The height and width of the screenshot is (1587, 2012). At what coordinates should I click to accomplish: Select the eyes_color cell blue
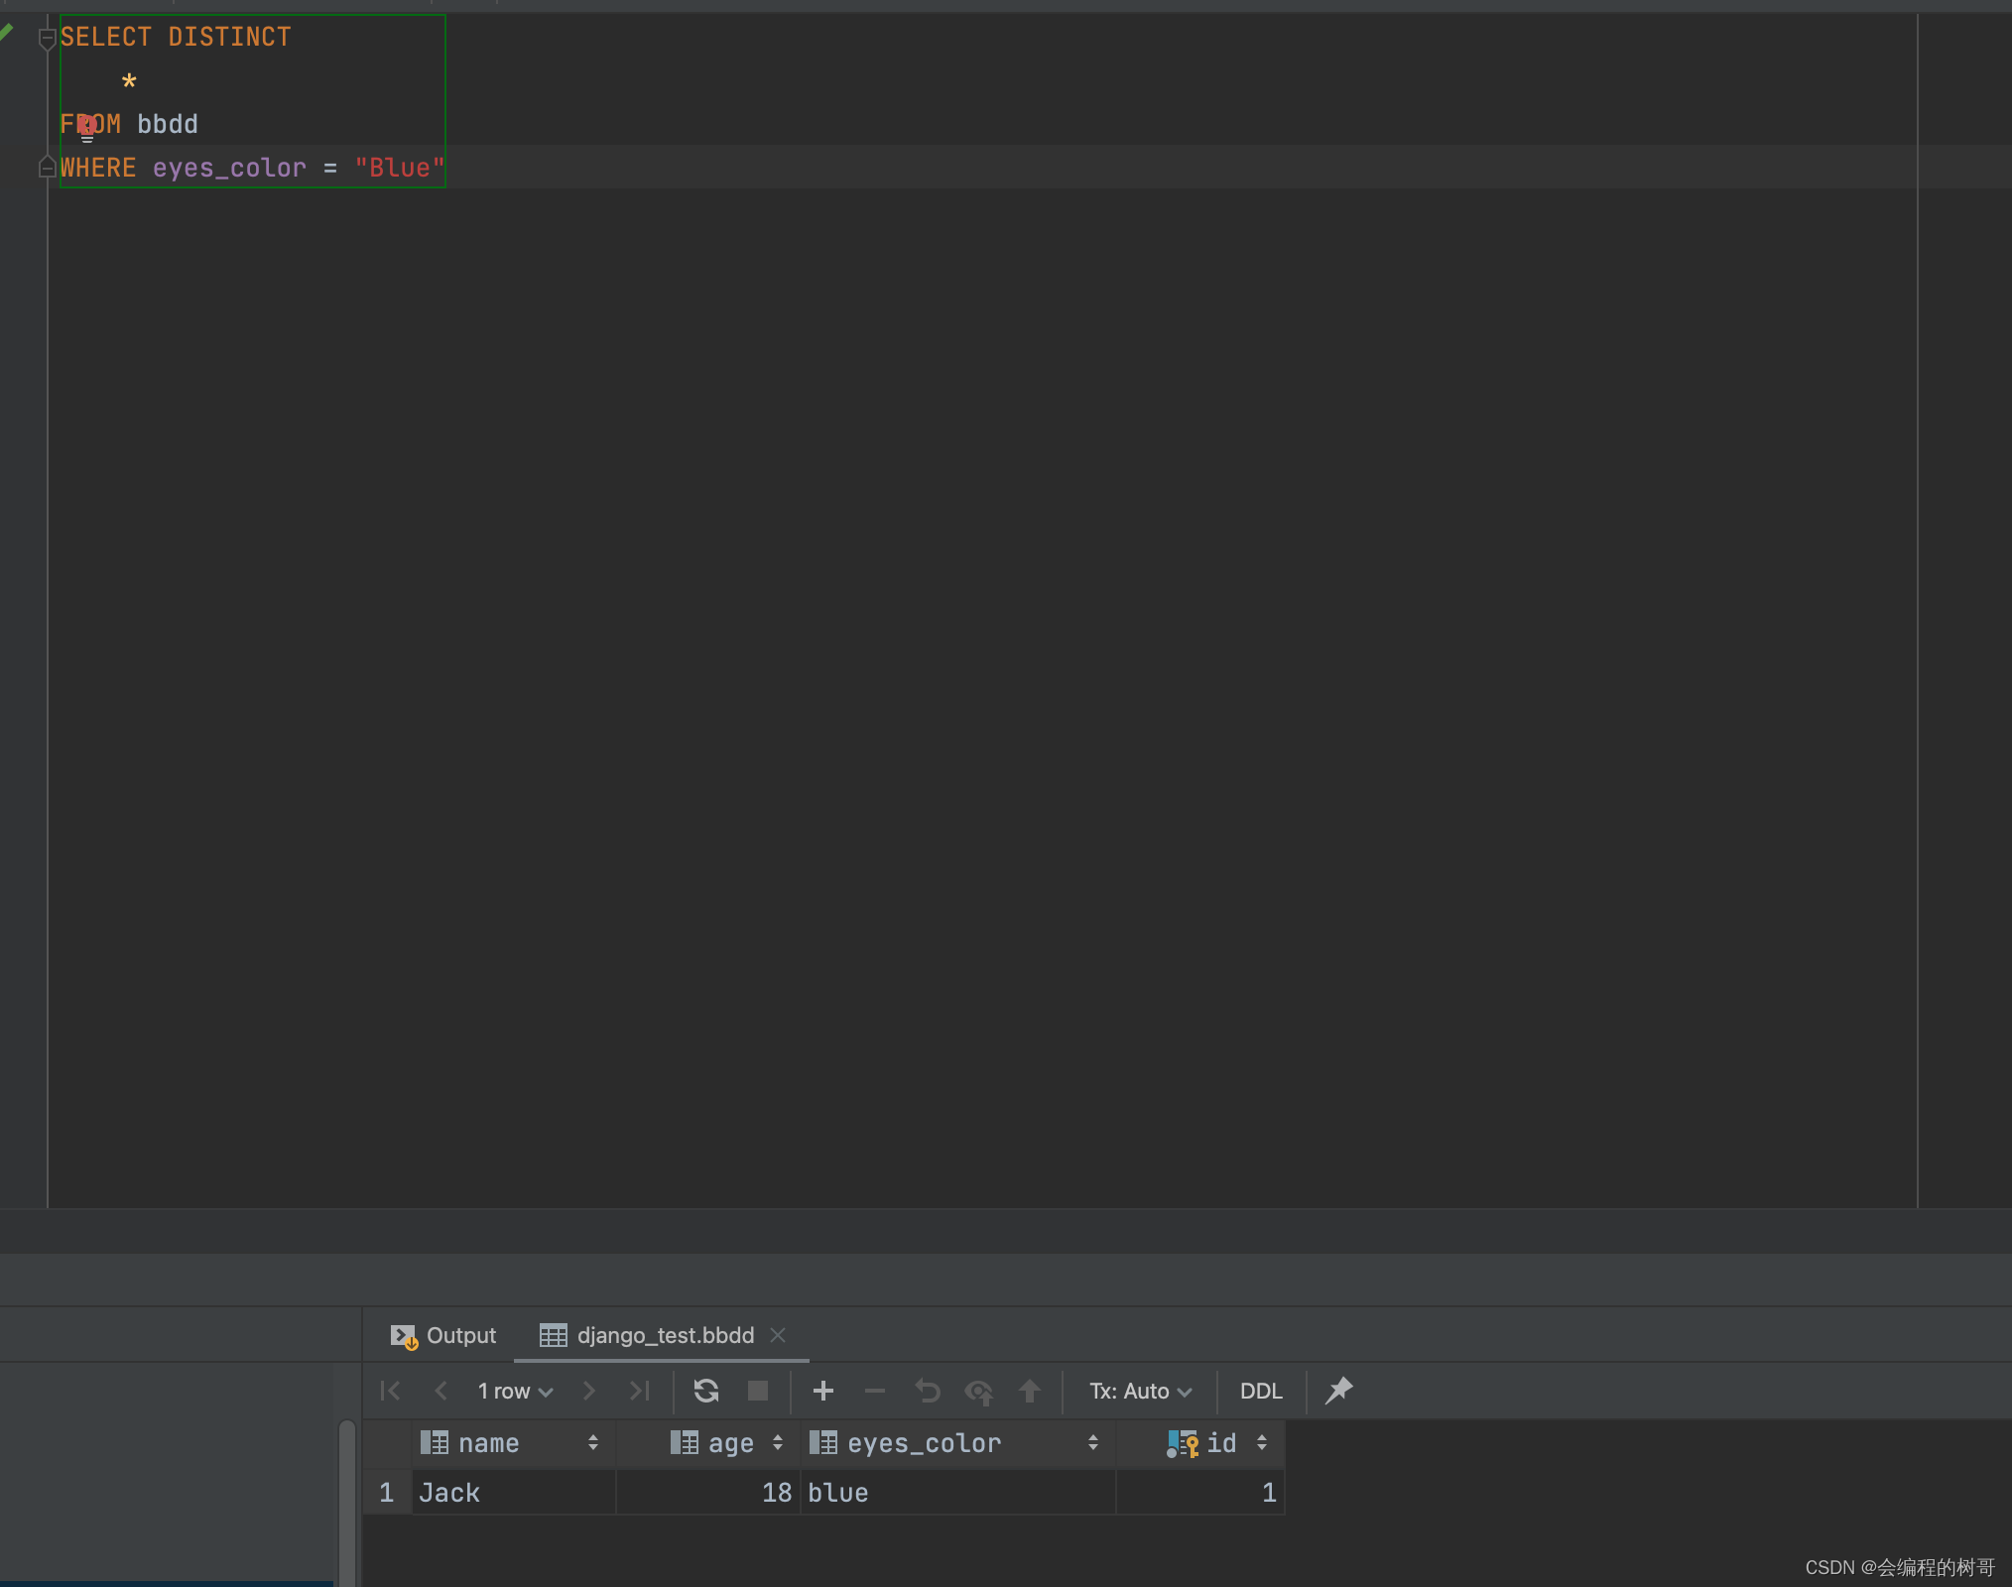click(957, 1493)
